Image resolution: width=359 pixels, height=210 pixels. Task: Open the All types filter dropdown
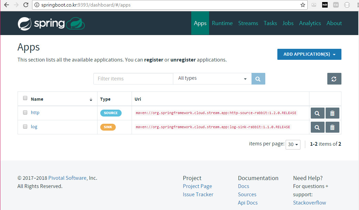pyautogui.click(x=212, y=79)
